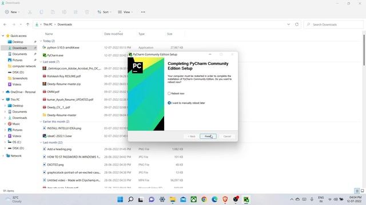Open the New menu in File Explorer
This screenshot has width=366, height=205.
click(x=12, y=12)
